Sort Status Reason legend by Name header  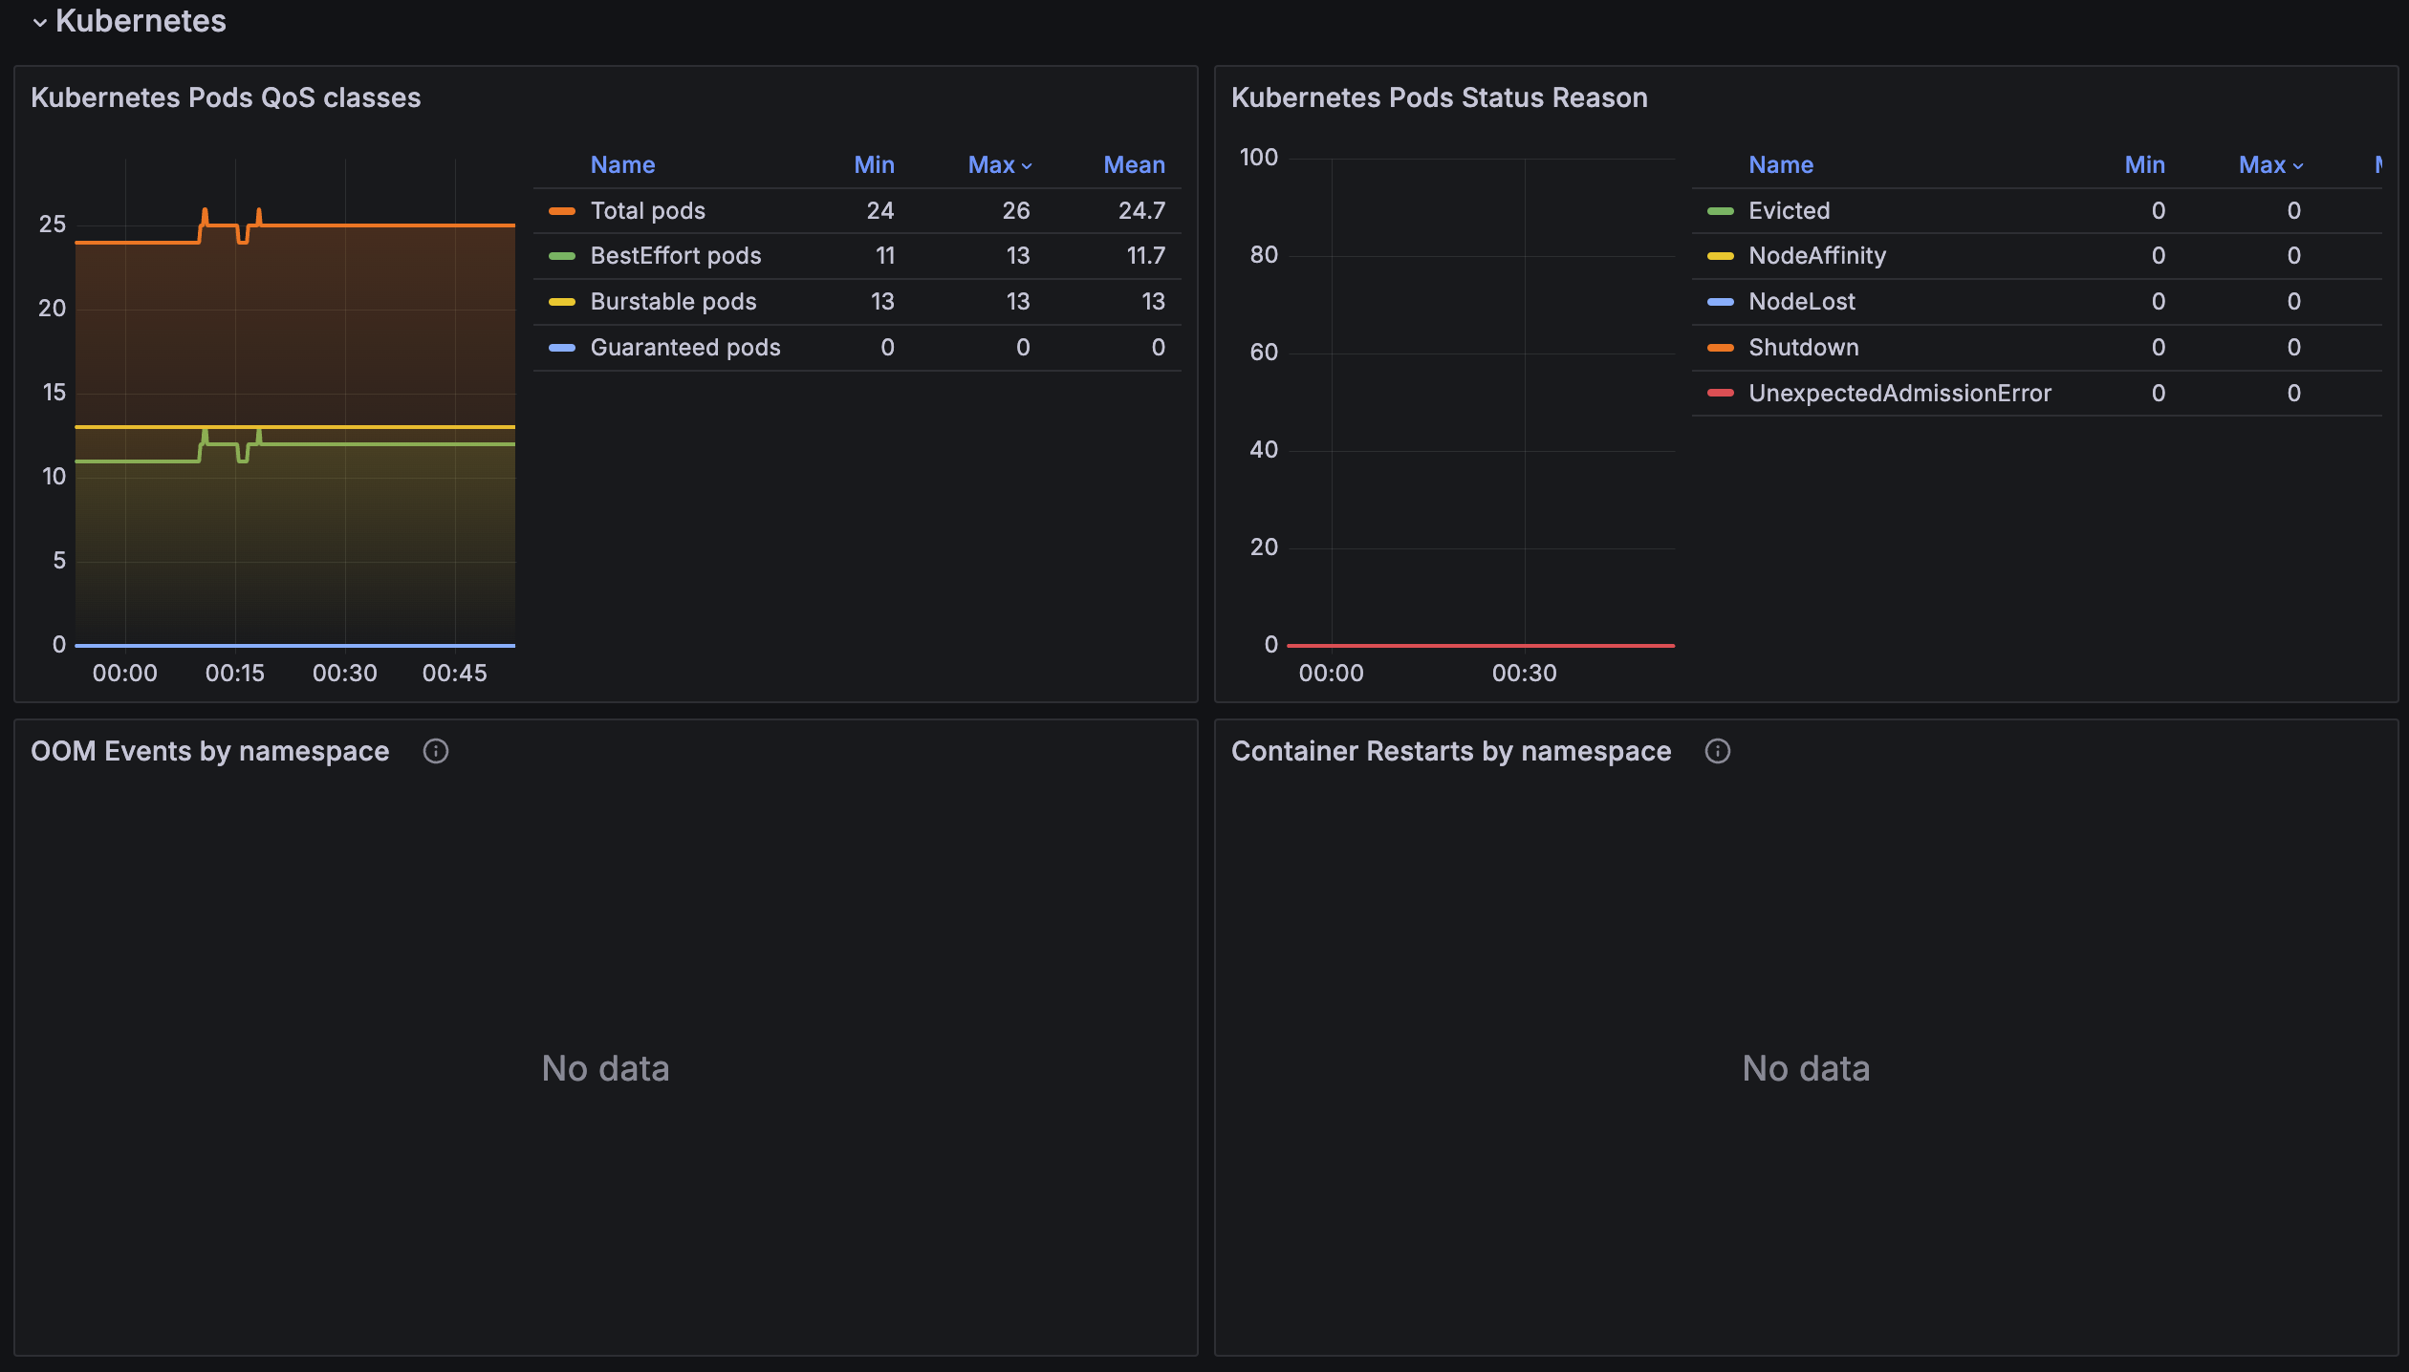1780,164
